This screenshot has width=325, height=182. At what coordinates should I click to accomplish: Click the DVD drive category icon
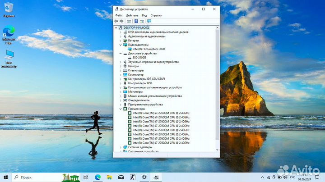(x=125, y=32)
